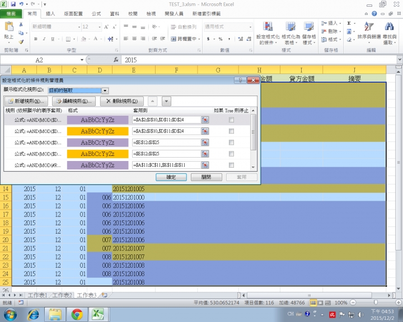Click the fx Insert Function icon
The width and height of the screenshot is (403, 322).
116,60
